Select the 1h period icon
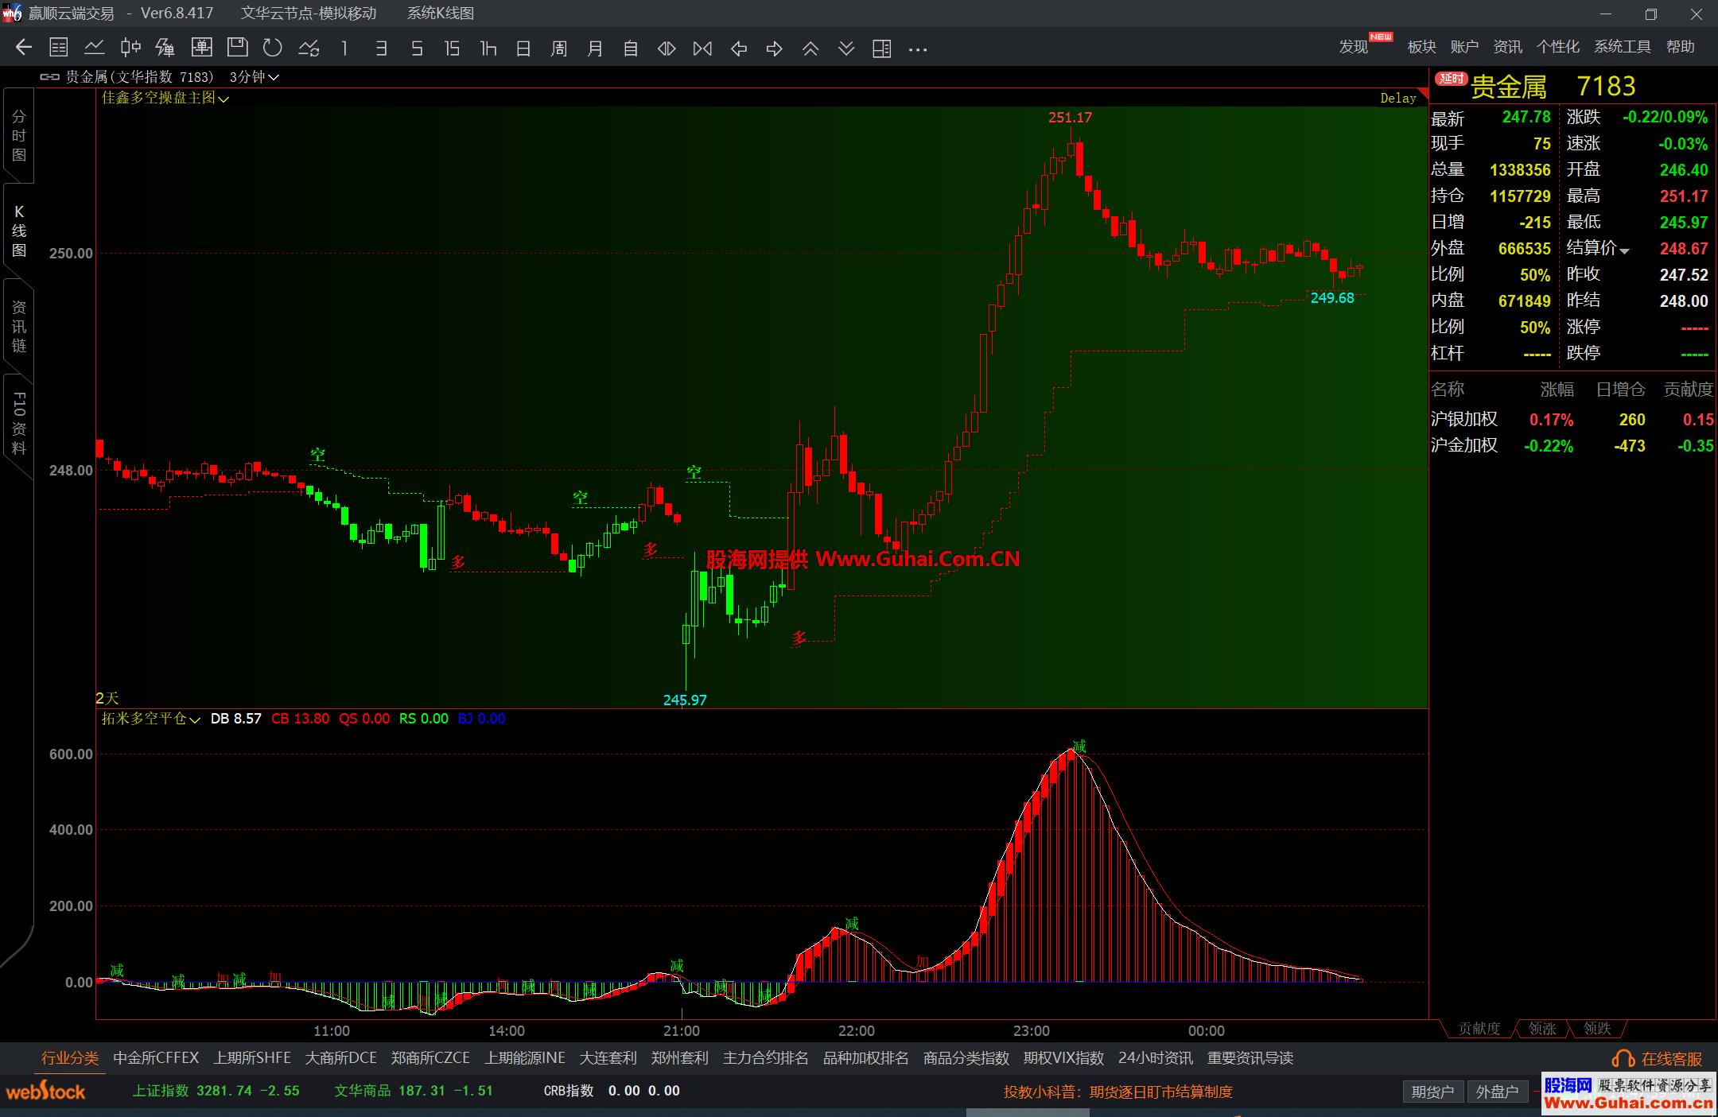Image resolution: width=1718 pixels, height=1117 pixels. (488, 48)
